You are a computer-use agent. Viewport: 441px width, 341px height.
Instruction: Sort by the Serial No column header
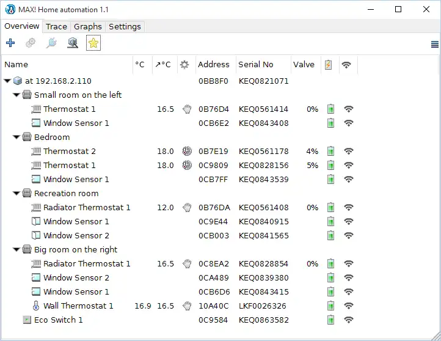pyautogui.click(x=263, y=65)
